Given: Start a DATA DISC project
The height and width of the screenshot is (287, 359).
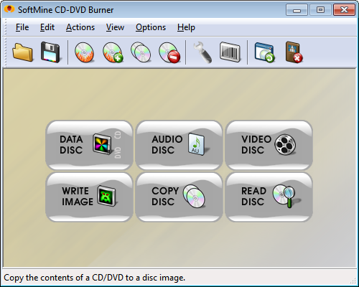Looking at the screenshot, I should (x=89, y=145).
